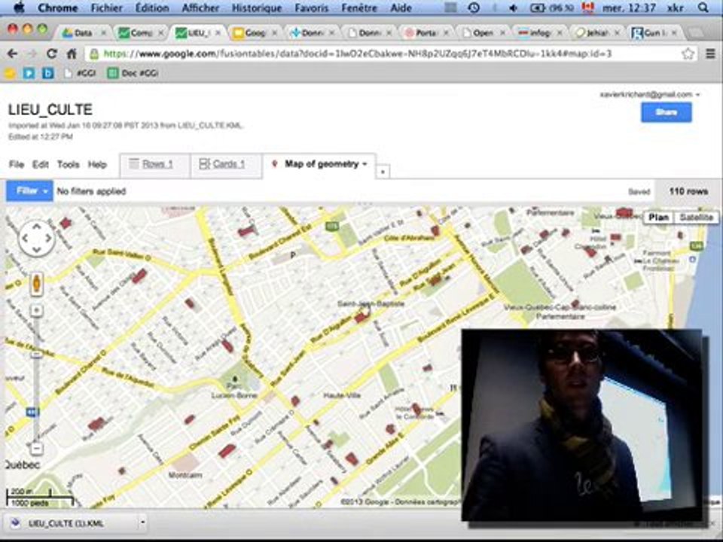Click 'No filters applied' text
Viewport: 723px width, 542px height.
[91, 191]
